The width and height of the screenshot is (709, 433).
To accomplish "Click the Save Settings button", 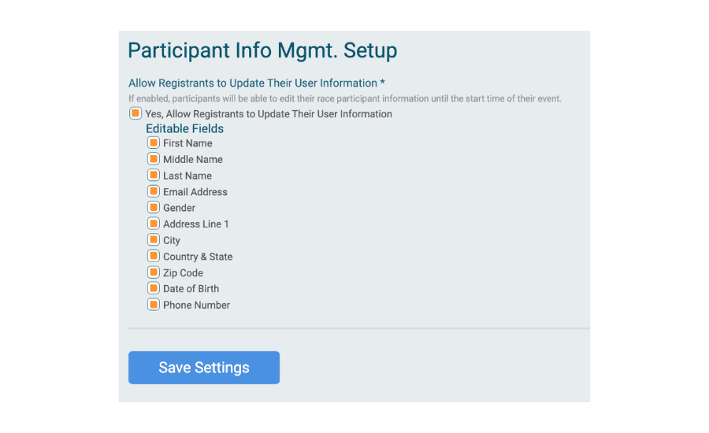I will tap(204, 368).
